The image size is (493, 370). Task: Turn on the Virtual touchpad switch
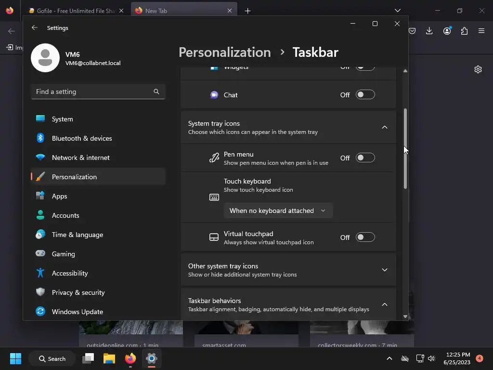pos(365,237)
